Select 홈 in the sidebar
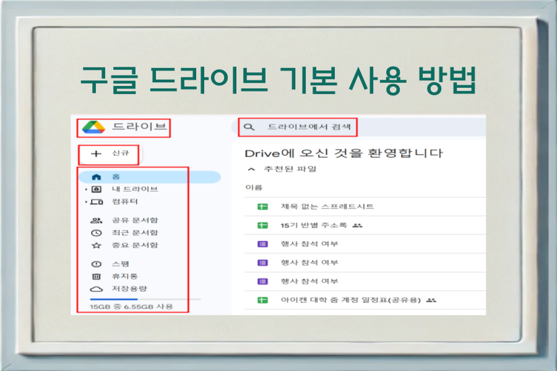The image size is (557, 371). (x=150, y=177)
